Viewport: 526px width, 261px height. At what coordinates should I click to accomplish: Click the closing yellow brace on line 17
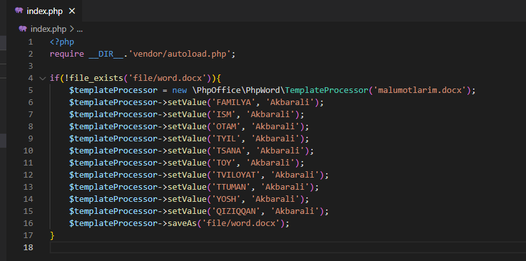[x=52, y=235]
